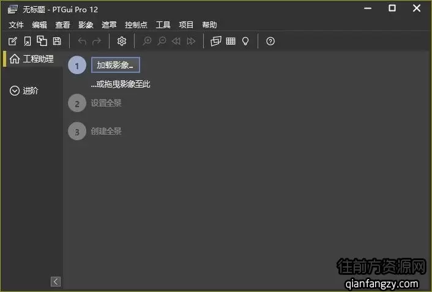Select the 工程助理 sidebar tab
This screenshot has width=432, height=292.
pos(32,59)
